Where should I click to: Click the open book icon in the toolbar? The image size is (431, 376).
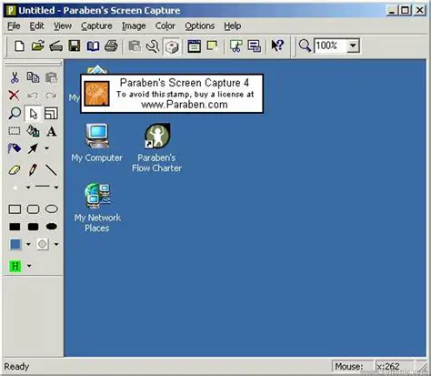point(93,46)
